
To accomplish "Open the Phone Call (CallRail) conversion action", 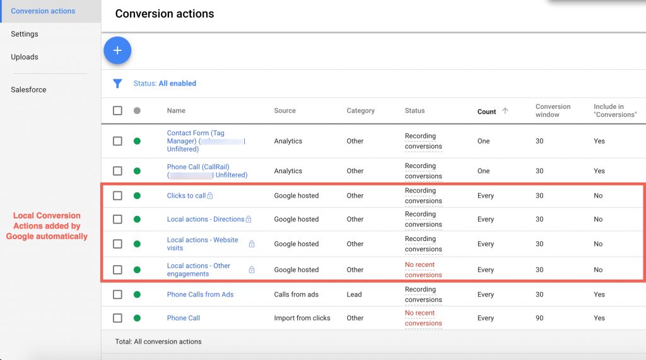I will tap(207, 171).
